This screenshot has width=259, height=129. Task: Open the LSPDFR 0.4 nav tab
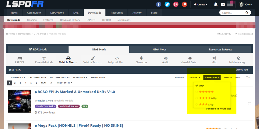coord(57,13)
